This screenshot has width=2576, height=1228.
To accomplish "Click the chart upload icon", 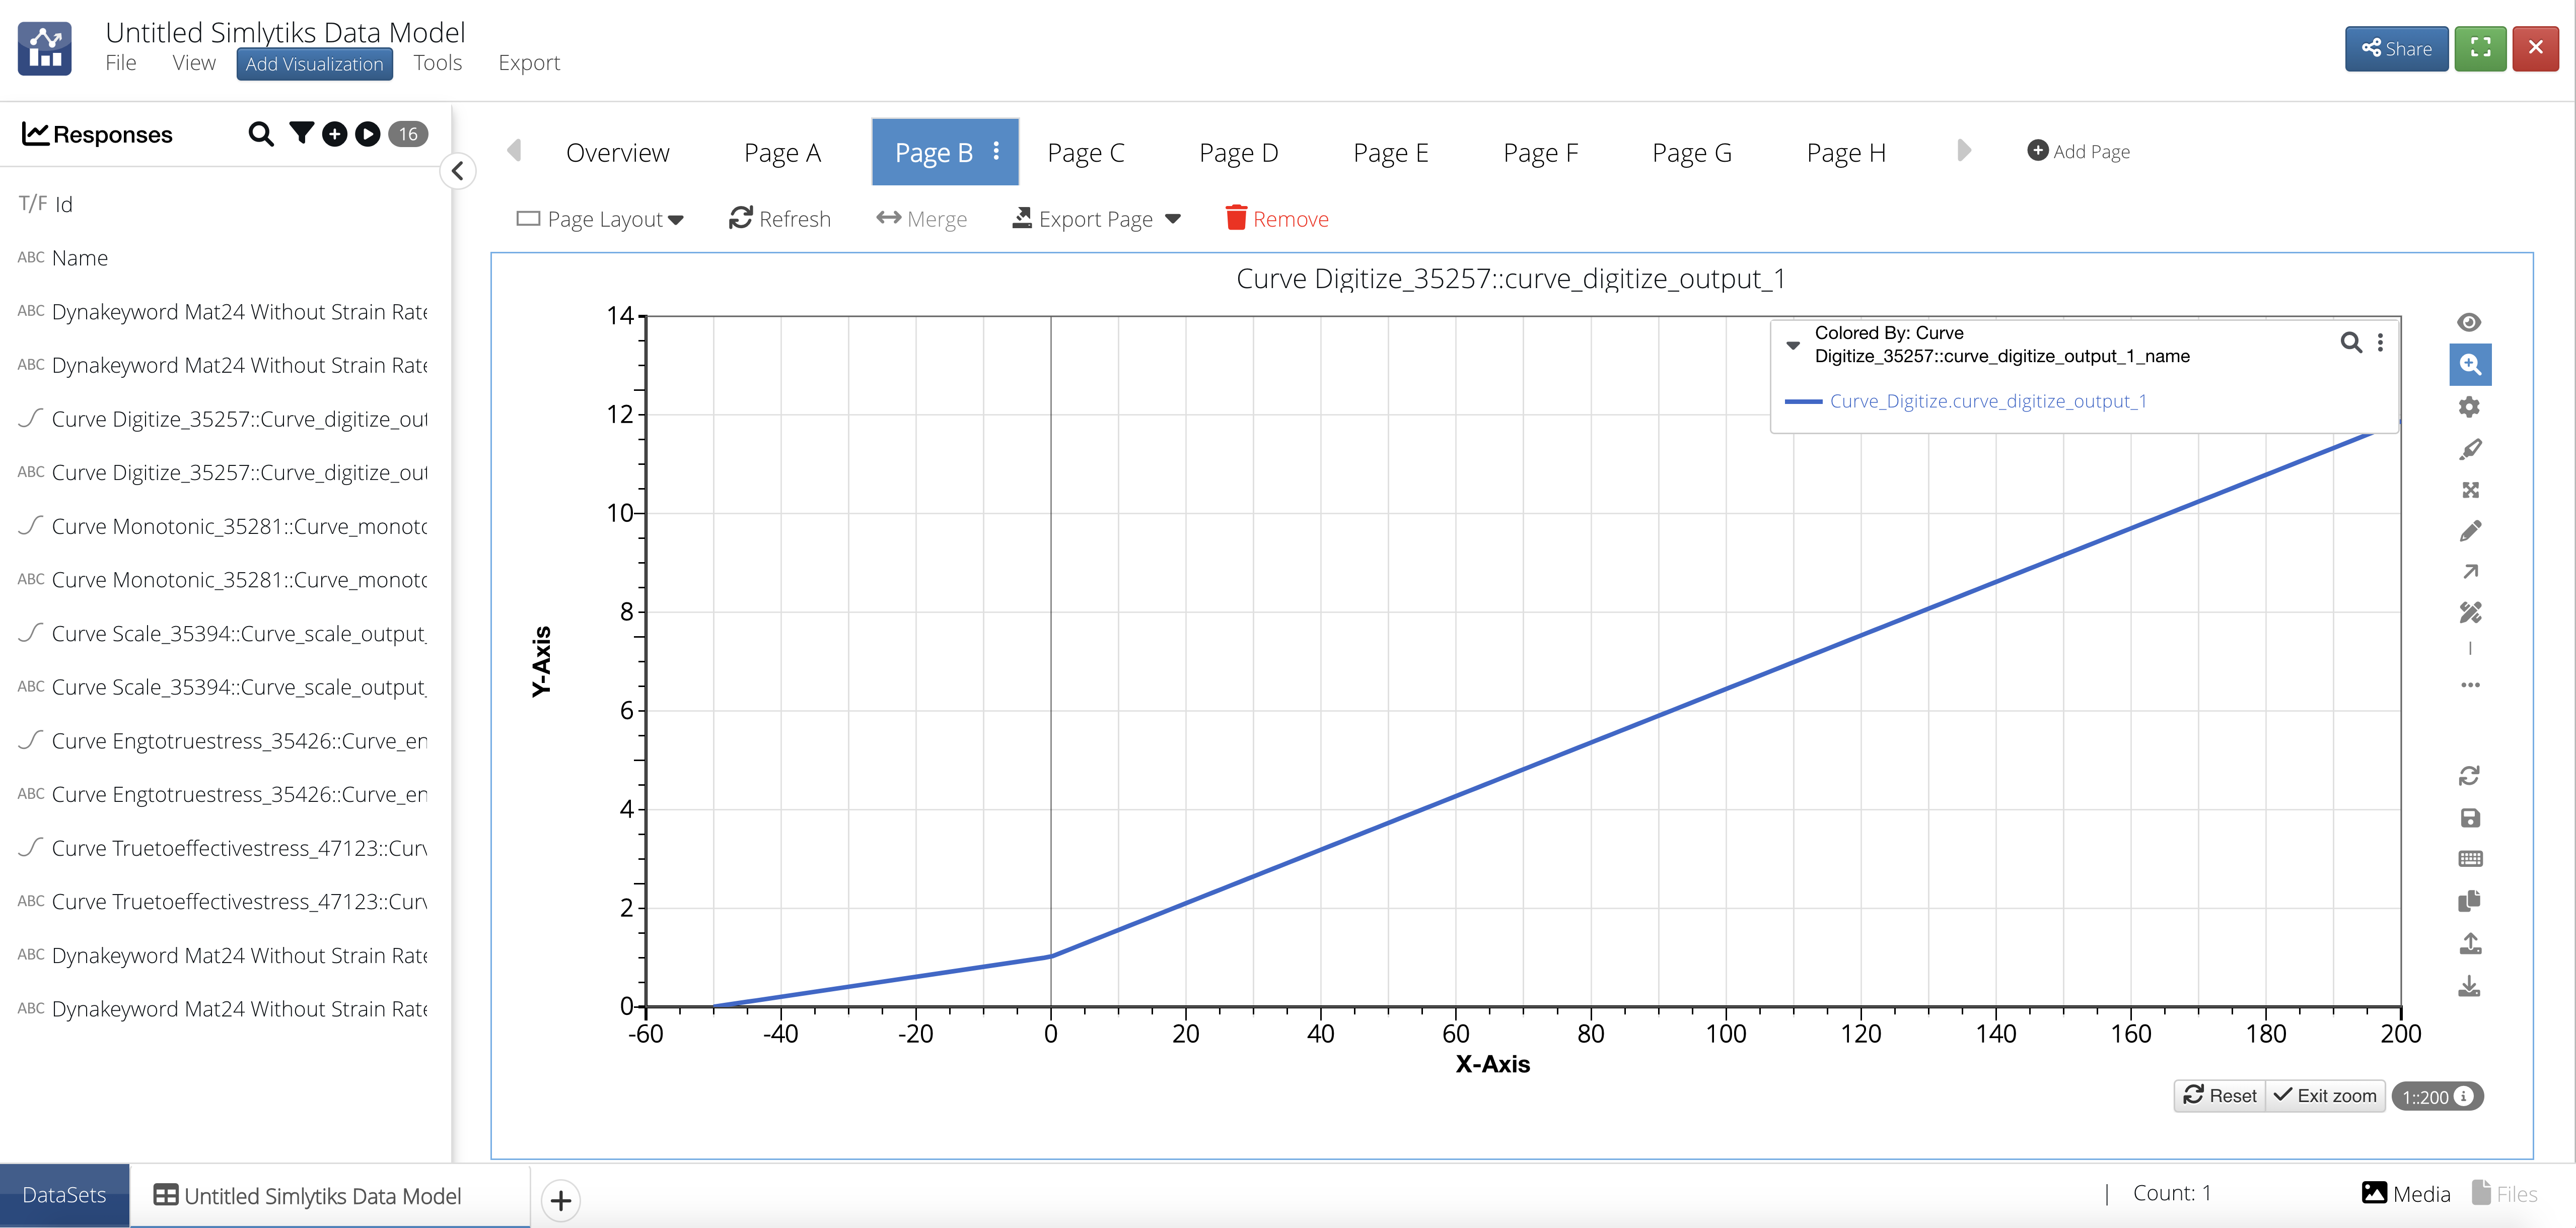I will pos(2469,943).
